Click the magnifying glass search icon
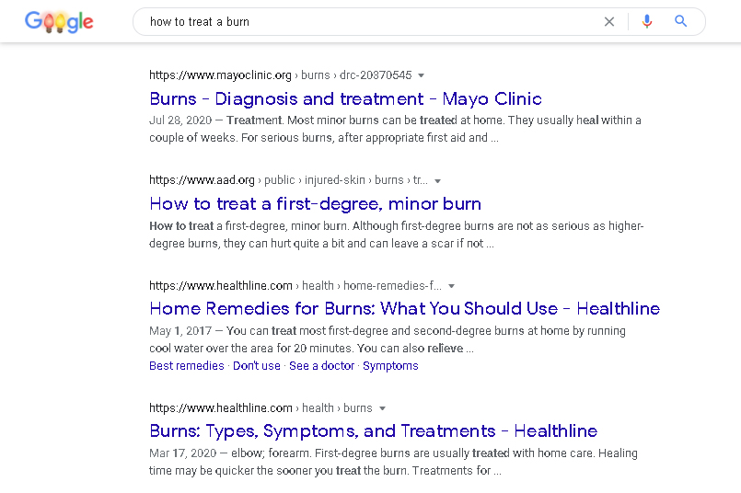This screenshot has height=493, width=741. 680,21
